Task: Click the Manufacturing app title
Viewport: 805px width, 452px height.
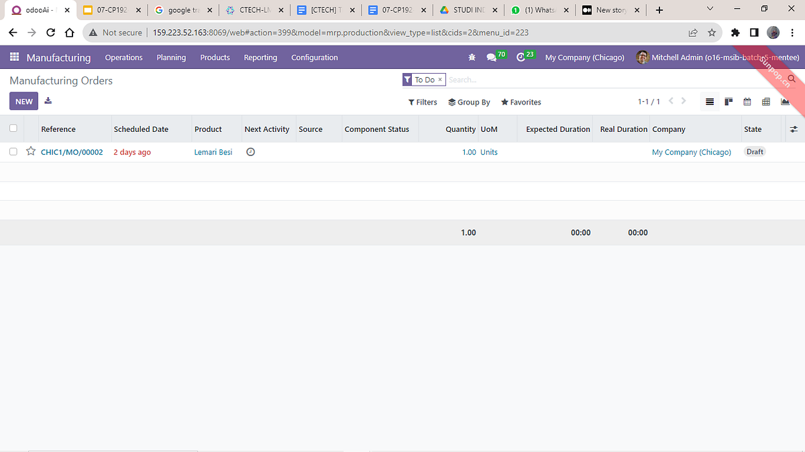Action: [58, 58]
